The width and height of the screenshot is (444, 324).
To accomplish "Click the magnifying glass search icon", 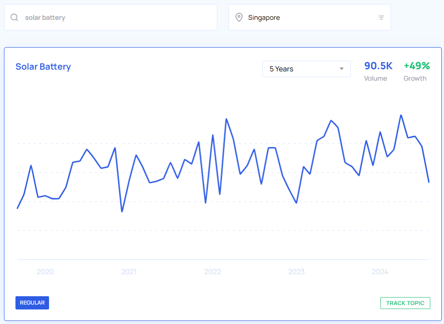I will (x=15, y=18).
